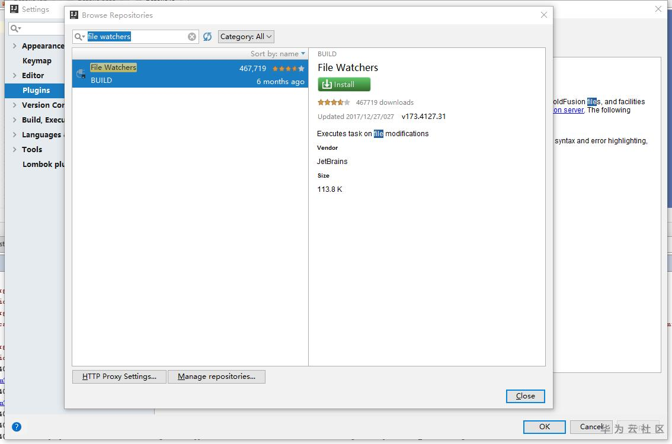Select Editor in the Settings tree
The height and width of the screenshot is (444, 672).
click(33, 75)
